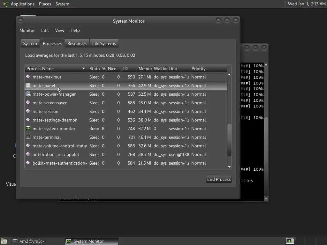
Task: Click the mate-power-manager process icon
Action: click(28, 94)
